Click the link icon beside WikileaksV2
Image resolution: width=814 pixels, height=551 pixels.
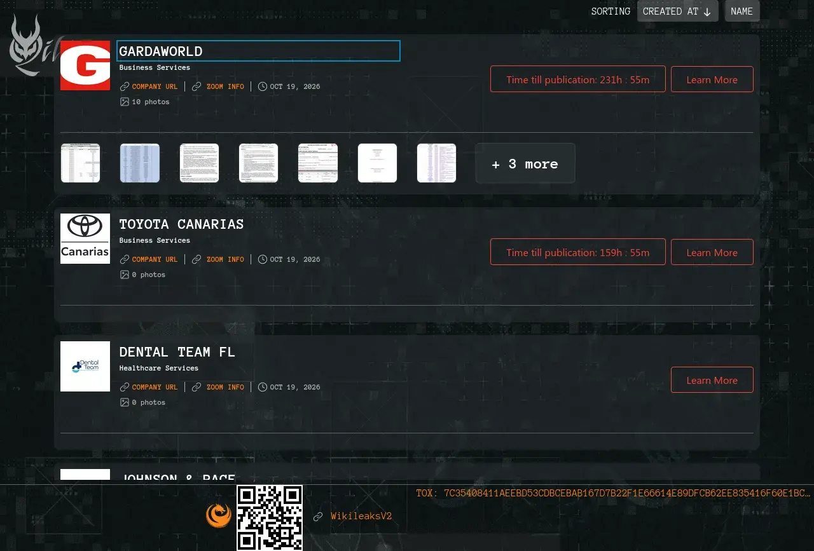(318, 517)
